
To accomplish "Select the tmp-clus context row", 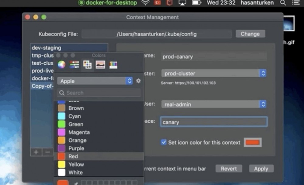I will pos(42,55).
